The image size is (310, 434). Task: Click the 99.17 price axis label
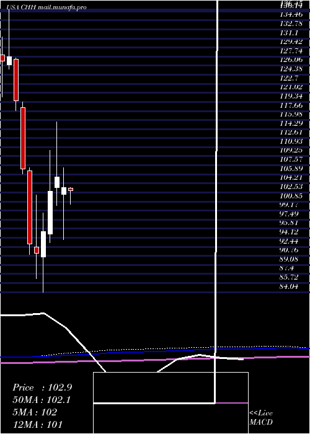(289, 205)
